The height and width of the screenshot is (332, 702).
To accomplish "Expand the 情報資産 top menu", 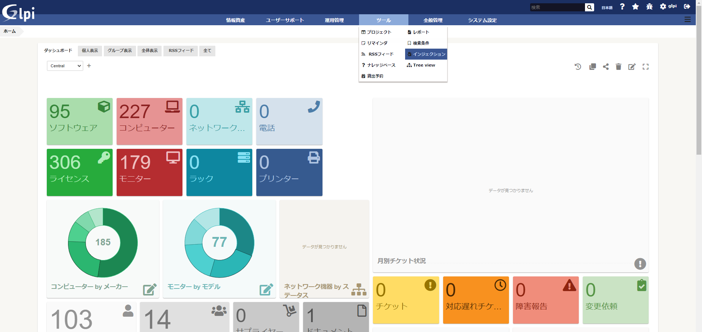I will point(235,20).
